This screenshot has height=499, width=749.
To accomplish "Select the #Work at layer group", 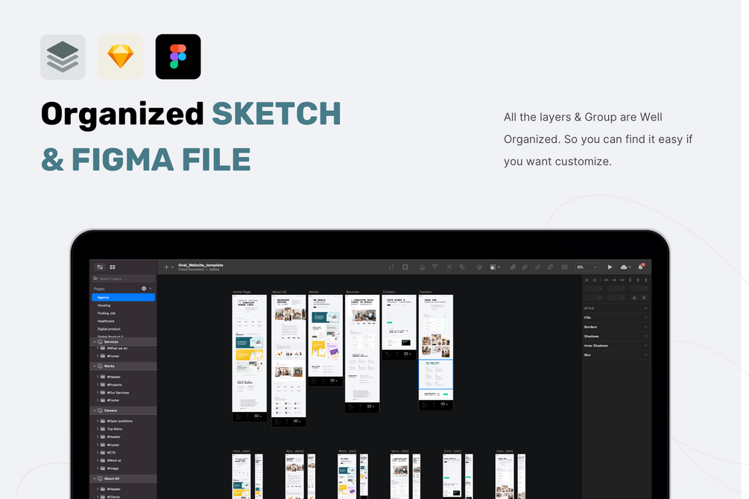I will point(123,460).
